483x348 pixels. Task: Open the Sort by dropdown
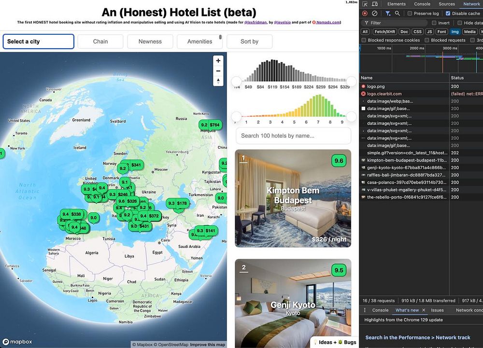coord(250,42)
